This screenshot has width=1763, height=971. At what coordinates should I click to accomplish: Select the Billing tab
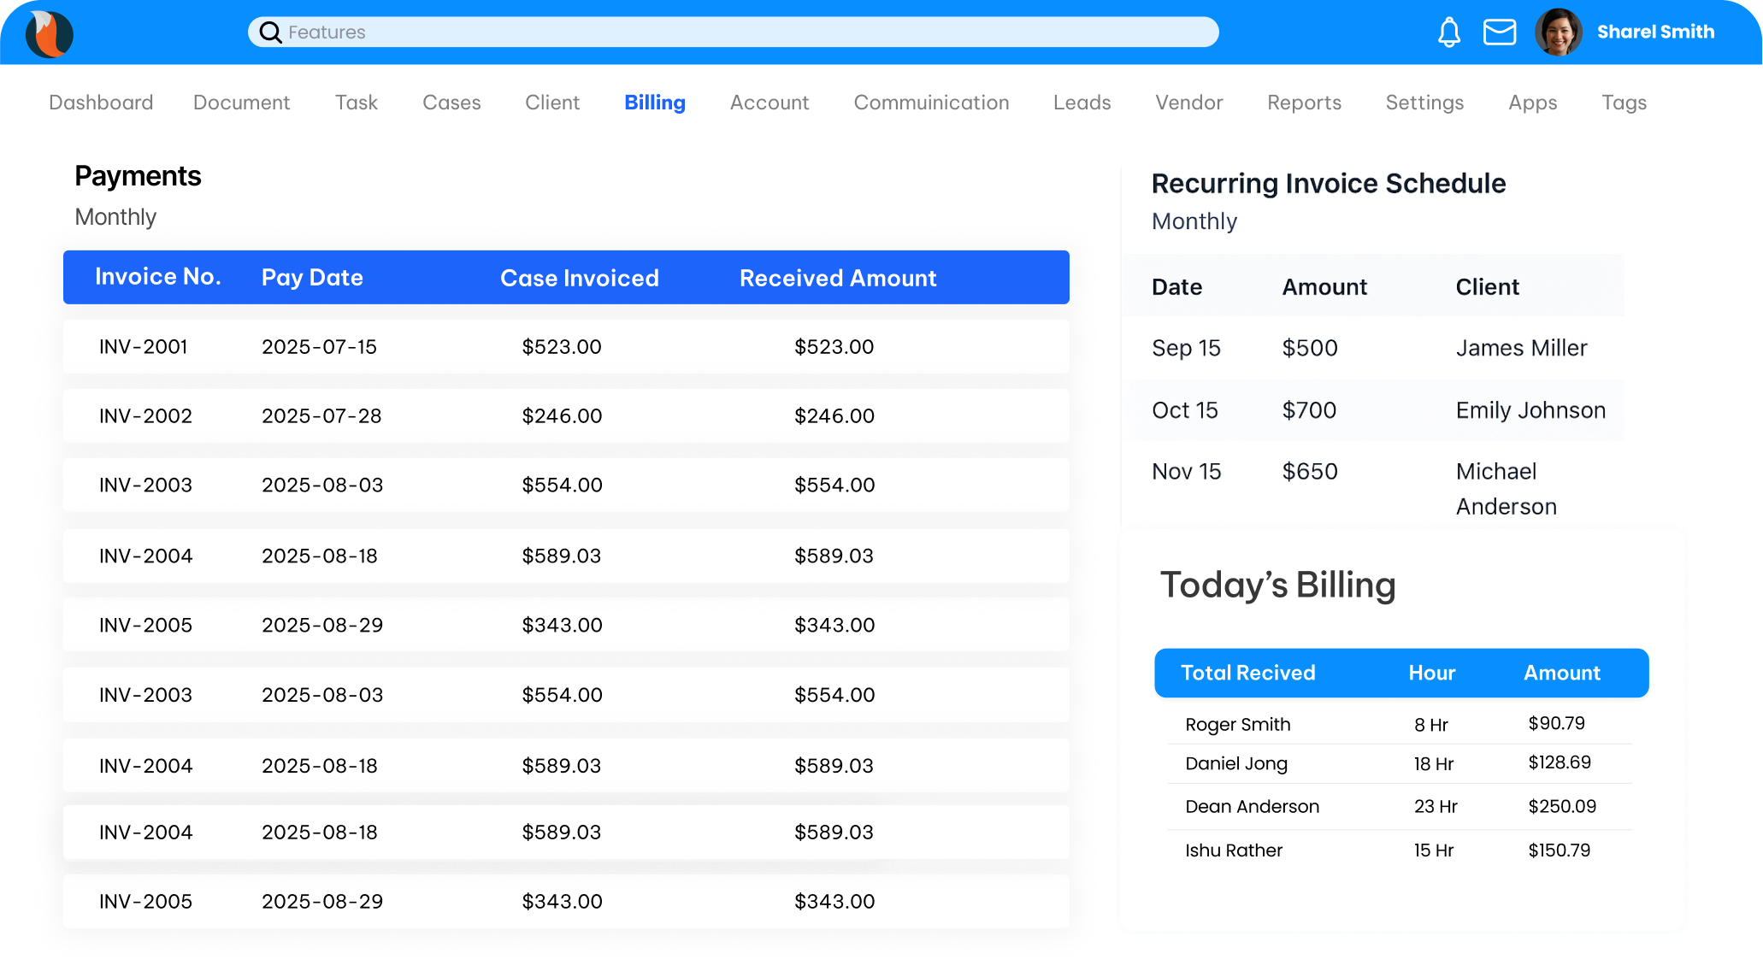tap(654, 103)
